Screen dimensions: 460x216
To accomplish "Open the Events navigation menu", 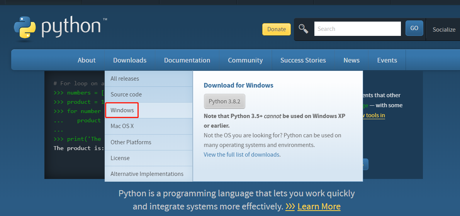I will coord(387,60).
